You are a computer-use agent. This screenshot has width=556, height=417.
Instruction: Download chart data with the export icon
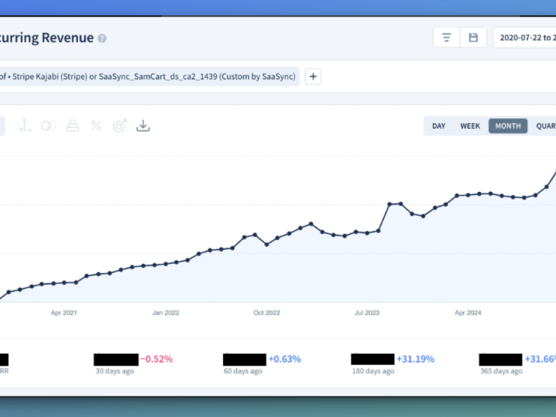143,126
